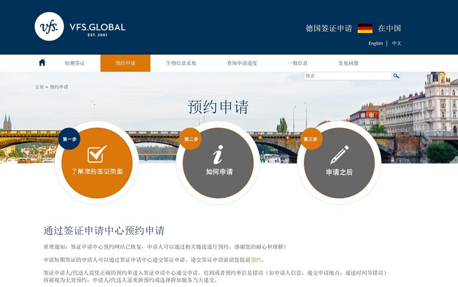Viewport: 458px width, 287px height.
Task: Click into the 搜索 search field
Action: (x=348, y=76)
